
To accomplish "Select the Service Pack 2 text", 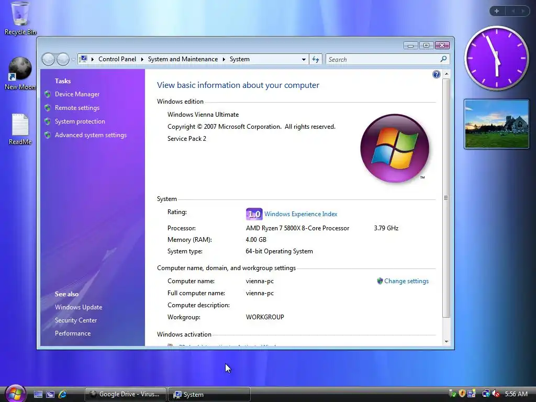I will (187, 138).
